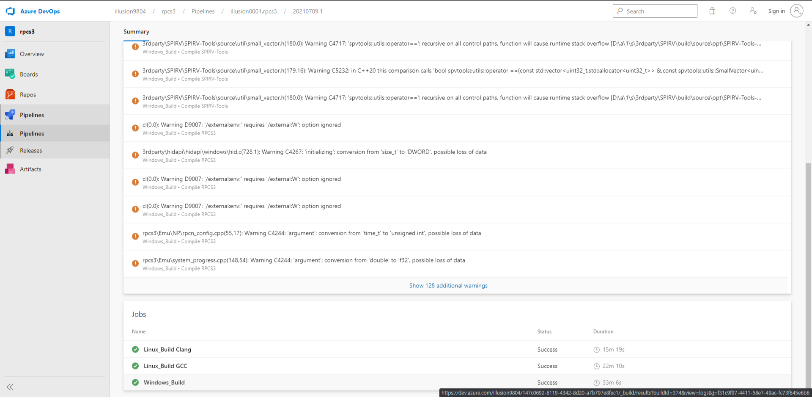
Task: Open the Linux_Build GCC job
Action: [x=165, y=366]
